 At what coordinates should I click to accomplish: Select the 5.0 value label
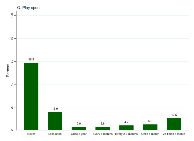pos(150,121)
